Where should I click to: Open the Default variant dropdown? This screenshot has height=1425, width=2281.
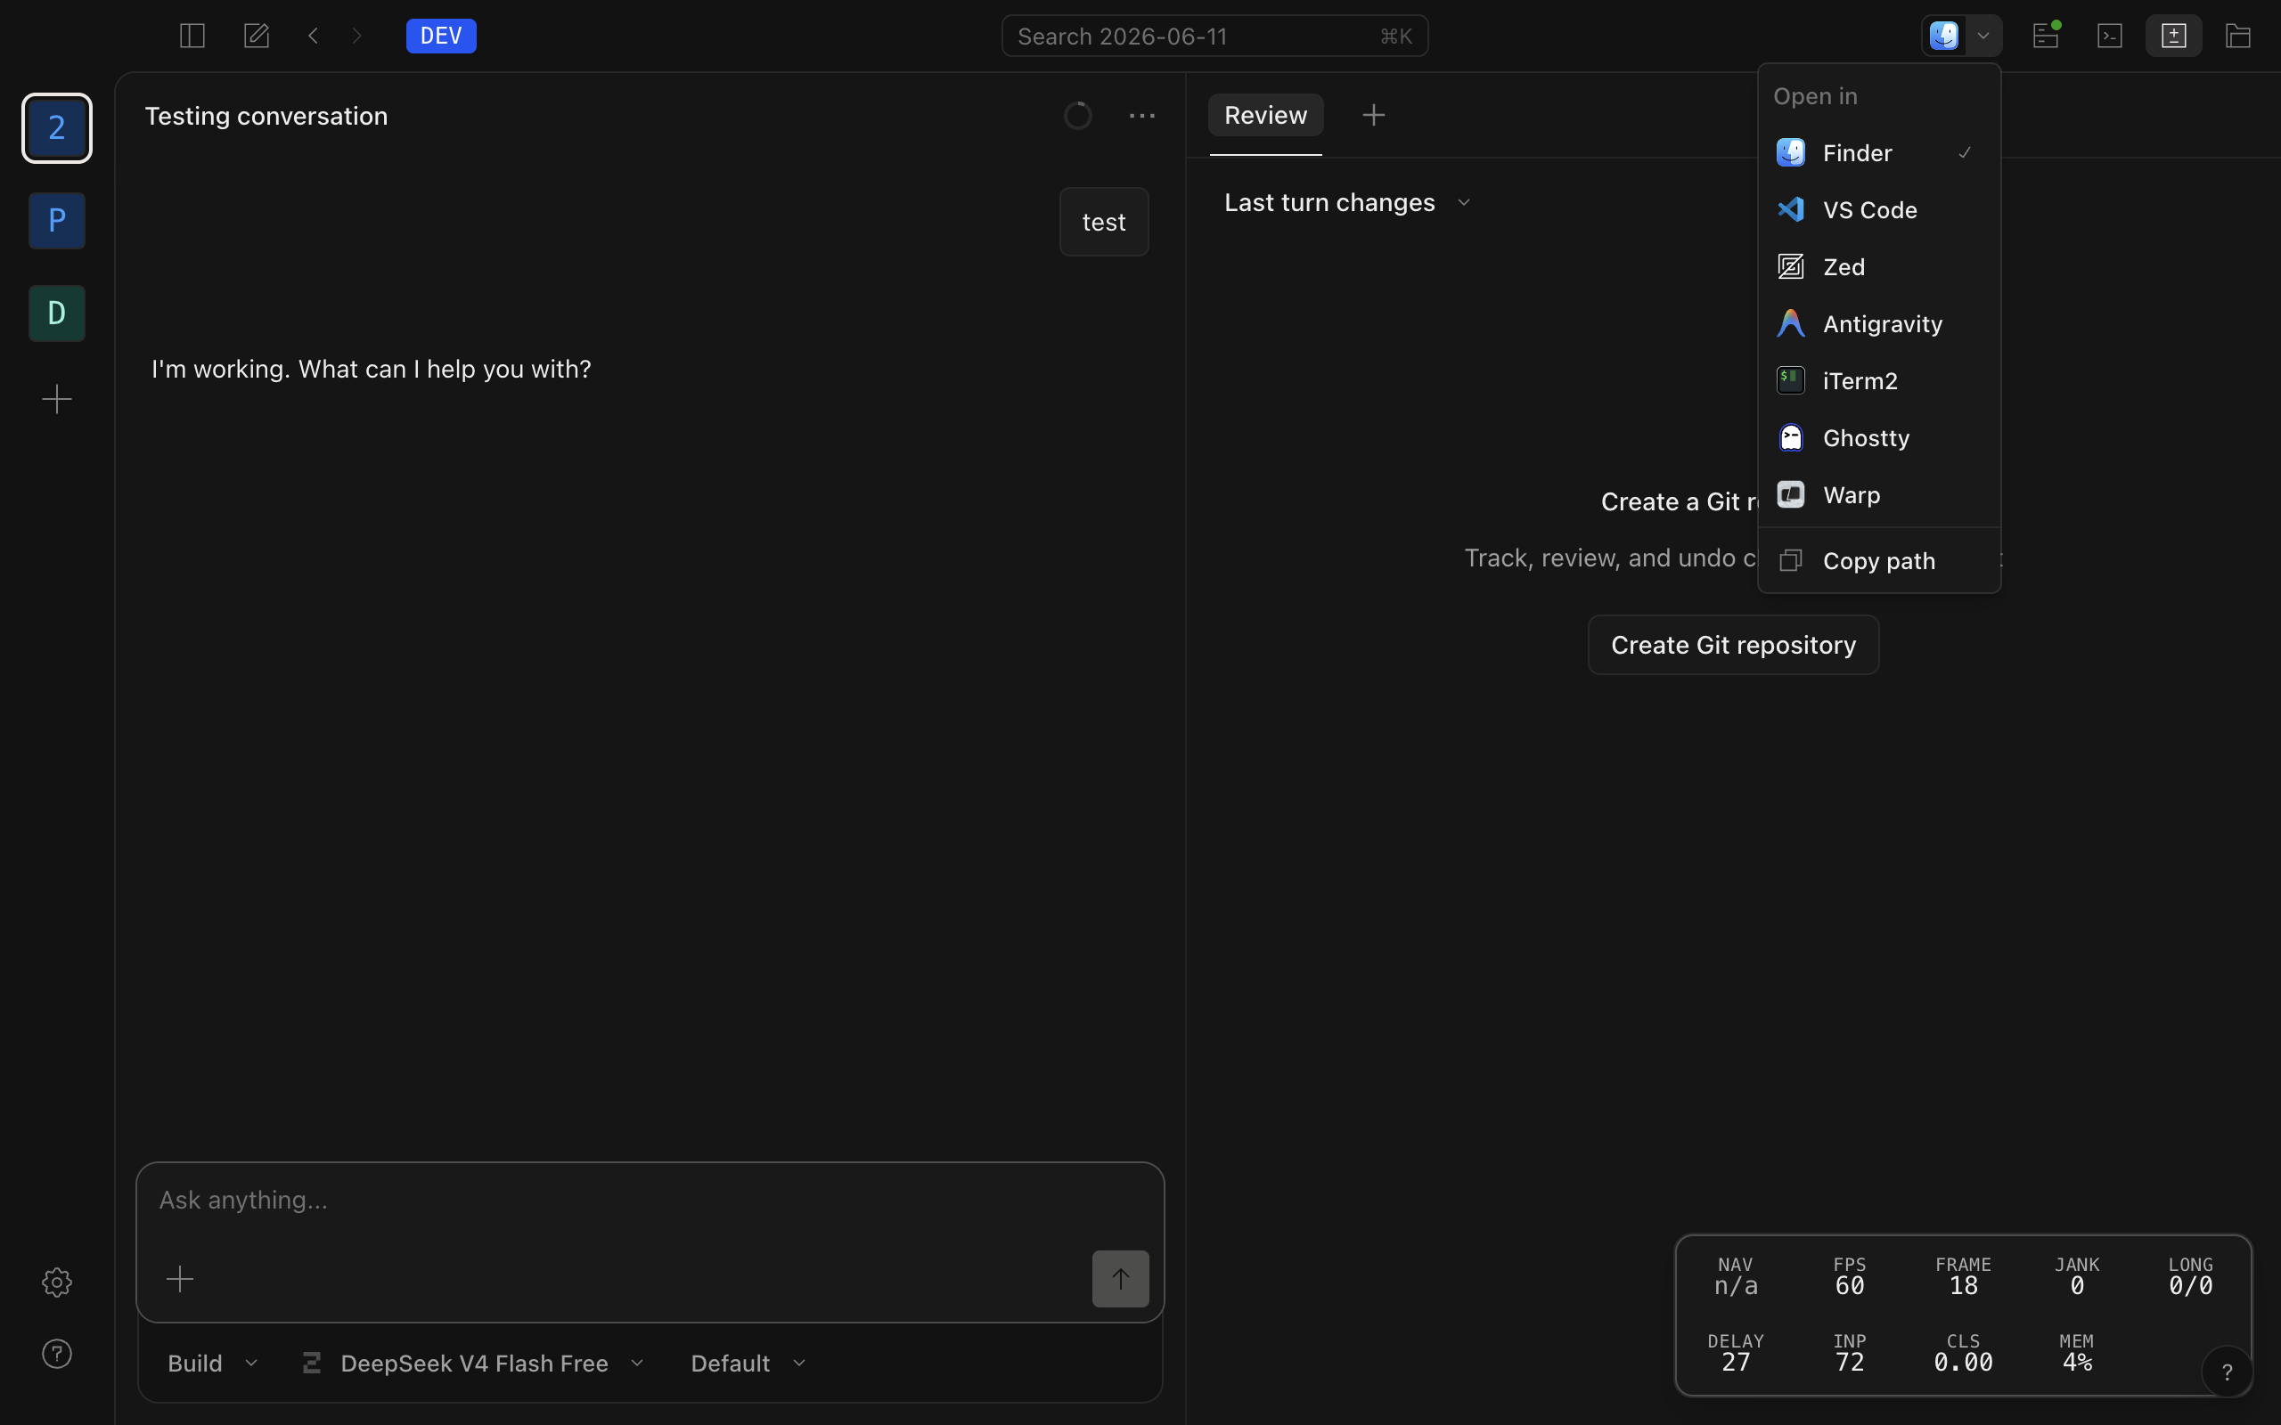coord(748,1363)
